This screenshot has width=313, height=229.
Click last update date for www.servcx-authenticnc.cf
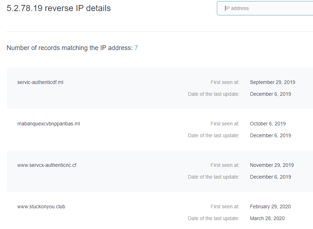pos(270,177)
